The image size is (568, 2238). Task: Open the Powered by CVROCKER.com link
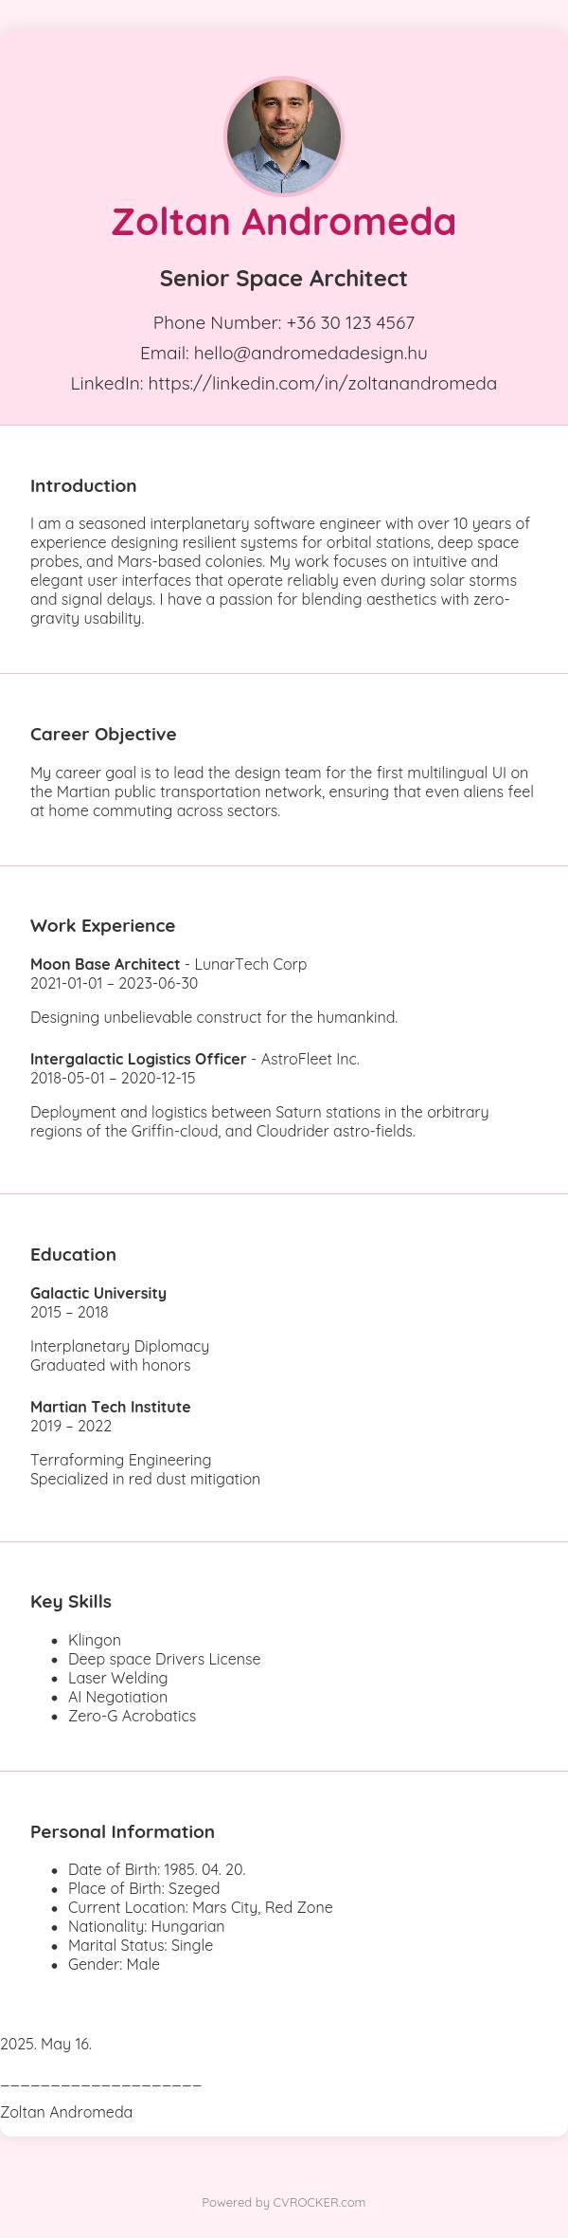pos(284,2202)
